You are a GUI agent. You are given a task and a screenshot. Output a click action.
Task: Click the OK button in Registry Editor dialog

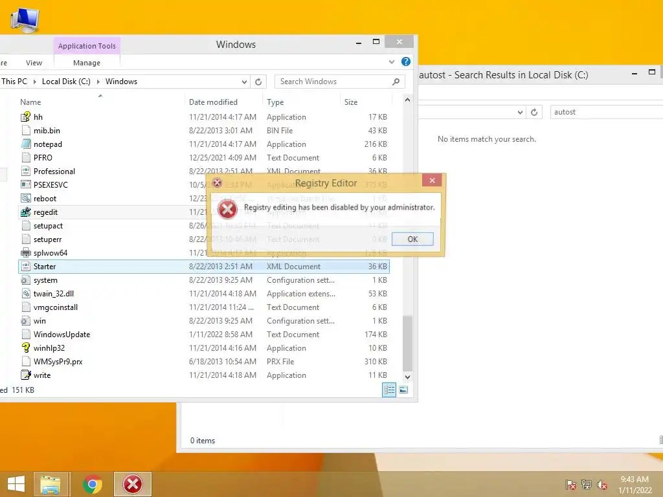coord(412,239)
